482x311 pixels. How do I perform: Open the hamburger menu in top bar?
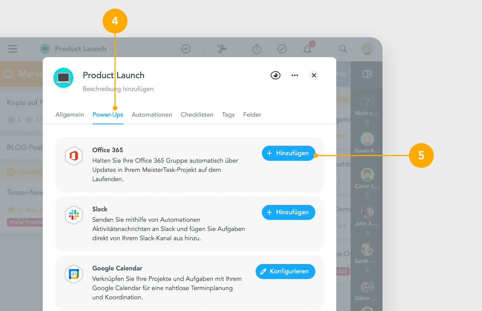click(x=13, y=49)
